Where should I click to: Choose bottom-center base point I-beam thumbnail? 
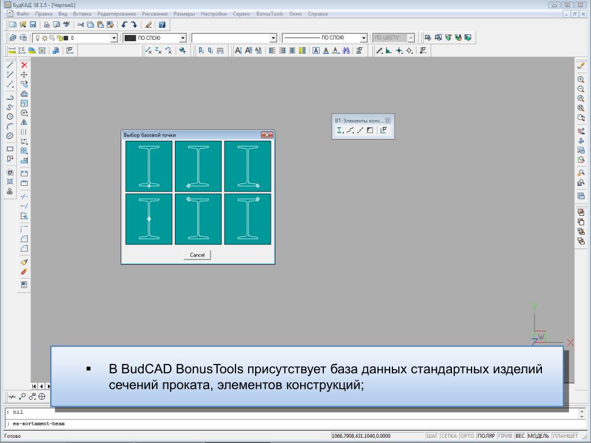coord(149,166)
